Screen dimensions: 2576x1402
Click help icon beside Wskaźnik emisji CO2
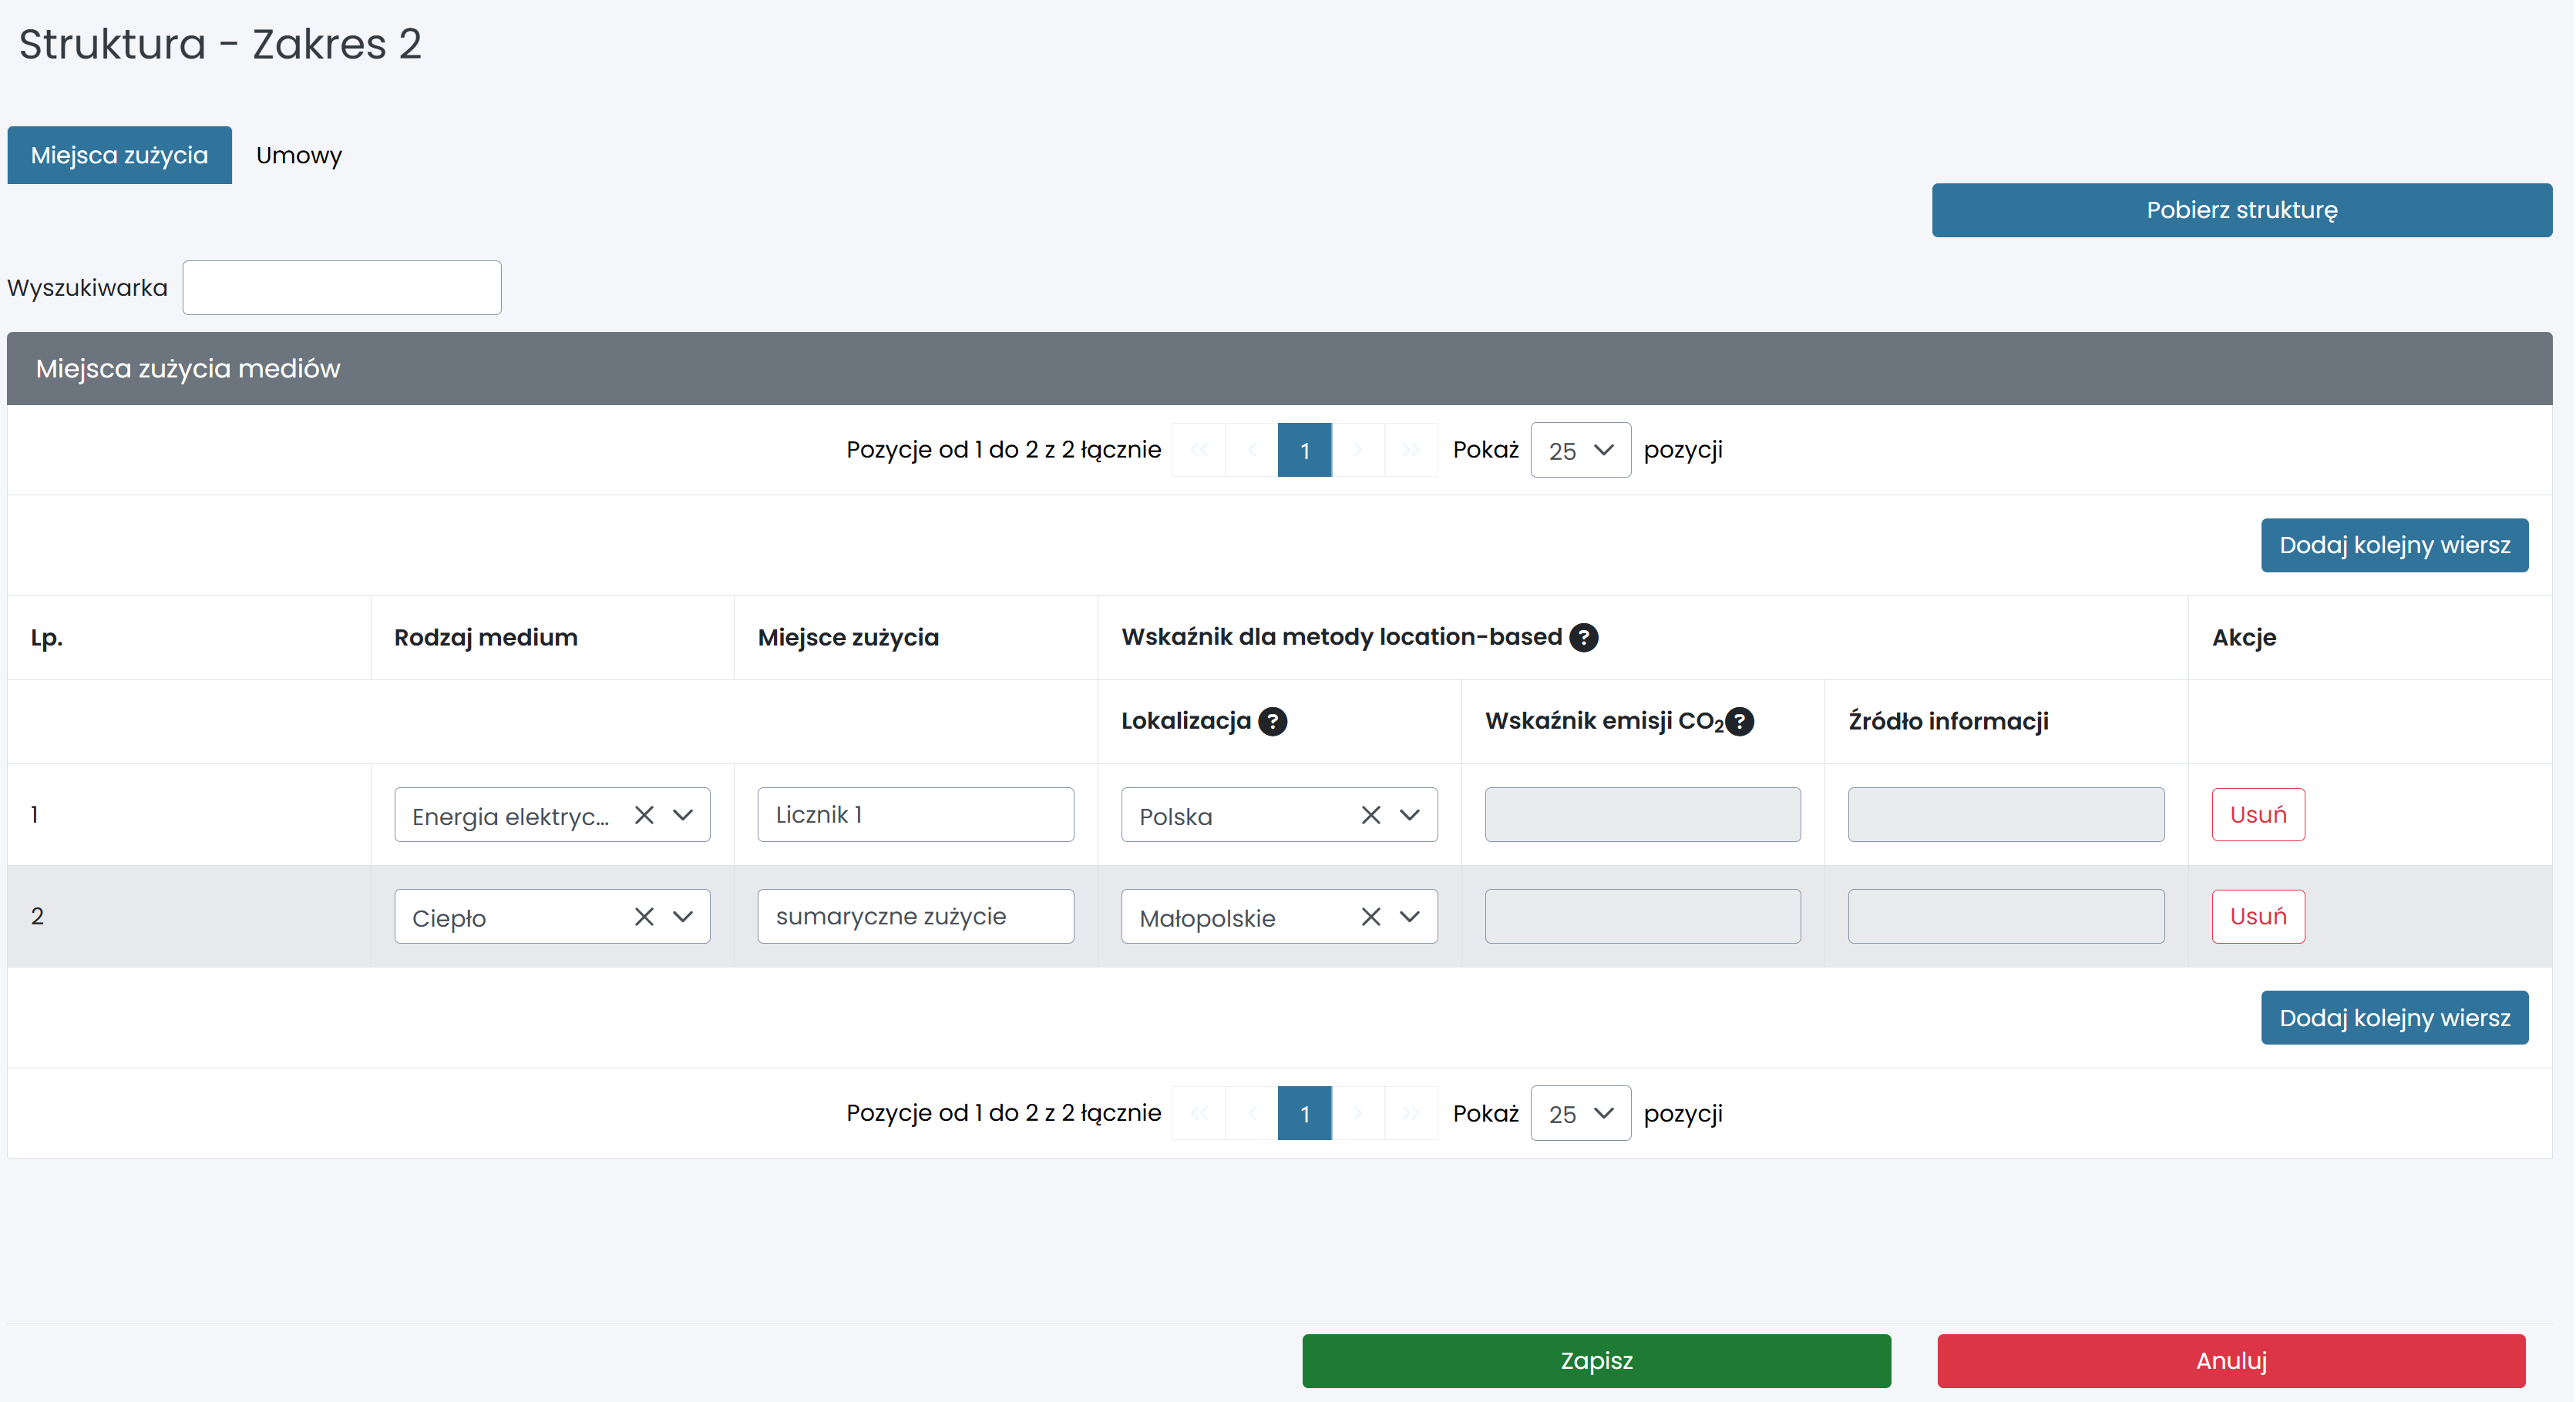click(x=1740, y=722)
